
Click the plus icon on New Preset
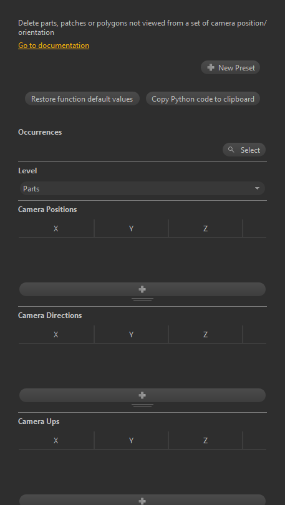point(211,67)
